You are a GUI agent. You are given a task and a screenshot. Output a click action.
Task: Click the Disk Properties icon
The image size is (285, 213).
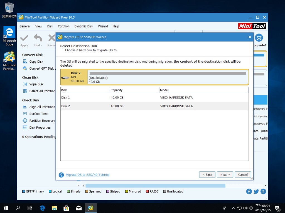pos(25,128)
